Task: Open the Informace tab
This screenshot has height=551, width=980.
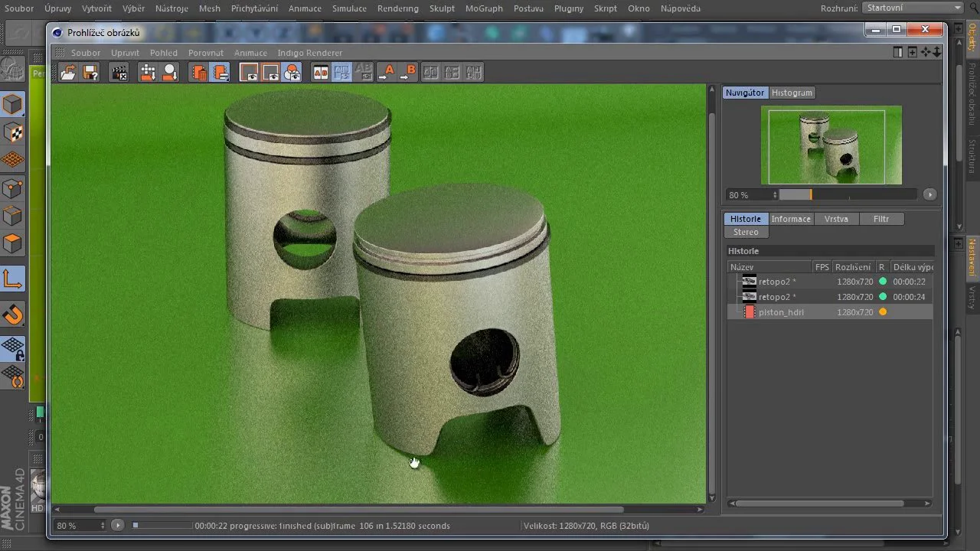Action: [790, 219]
